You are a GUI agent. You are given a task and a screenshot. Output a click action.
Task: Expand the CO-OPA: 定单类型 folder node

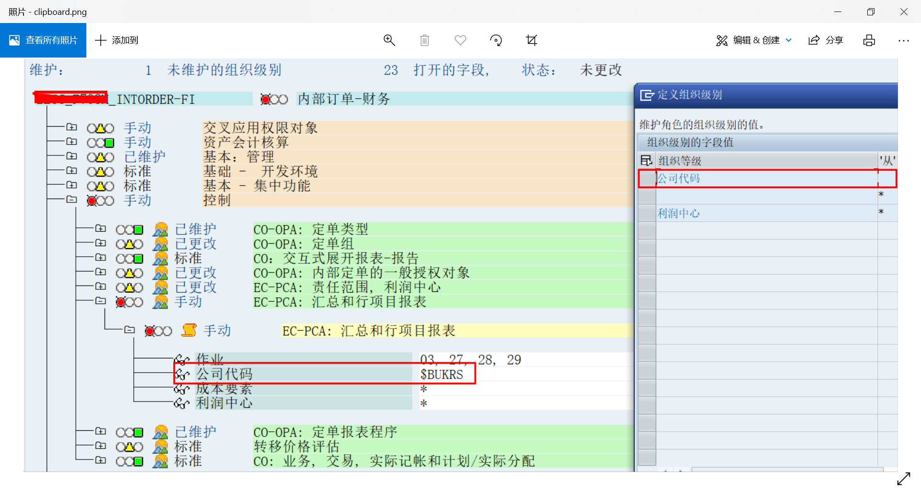(x=100, y=228)
